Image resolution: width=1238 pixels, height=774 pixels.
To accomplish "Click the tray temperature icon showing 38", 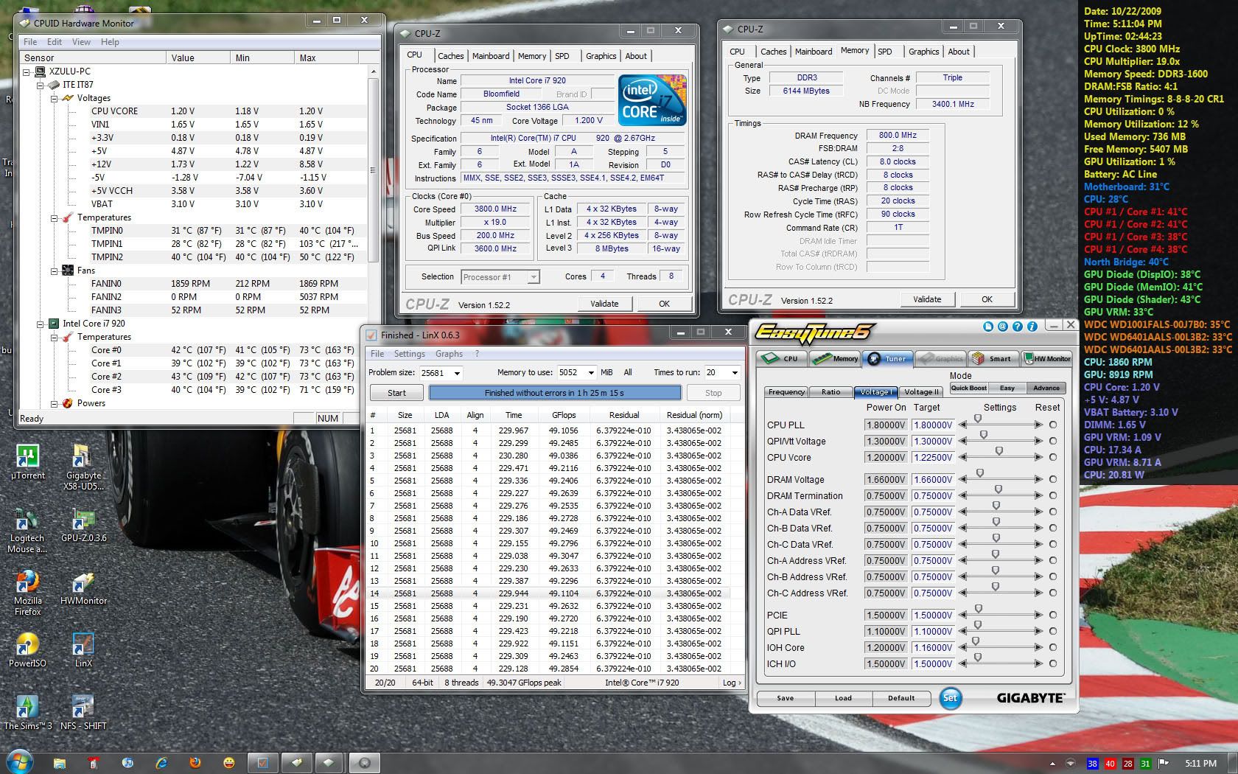I will point(1092,764).
